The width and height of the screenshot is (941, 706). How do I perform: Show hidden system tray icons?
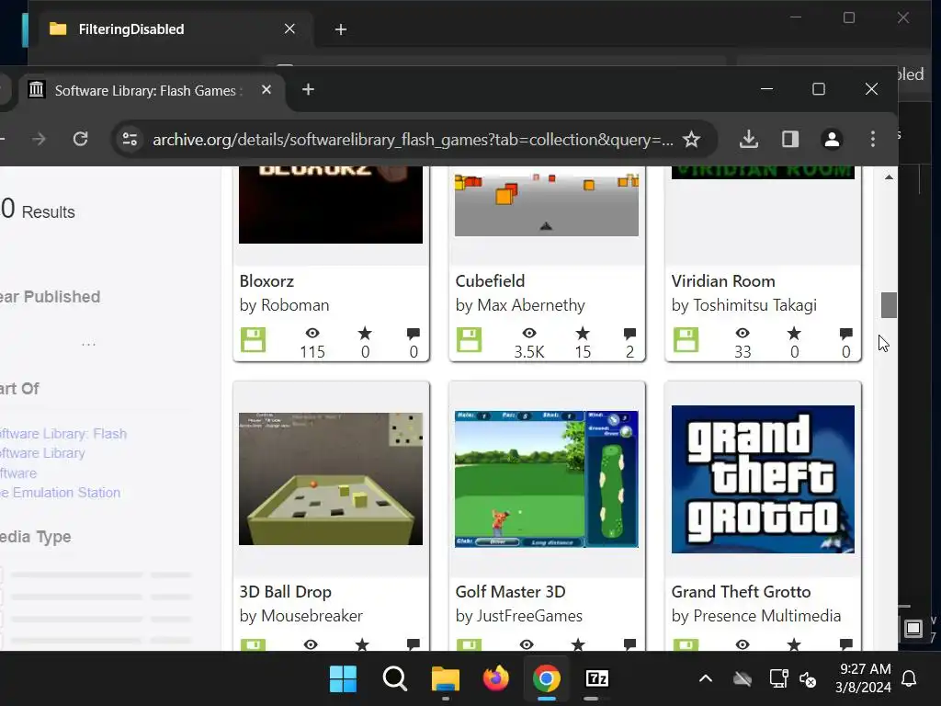[706, 679]
